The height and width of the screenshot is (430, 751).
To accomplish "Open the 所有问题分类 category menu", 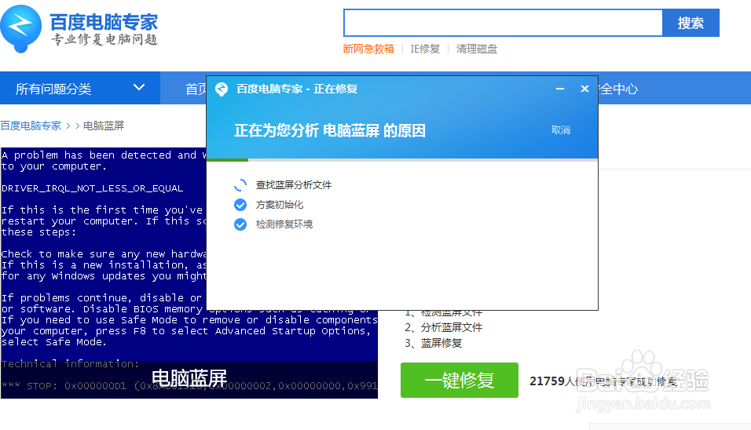I will (x=80, y=89).
